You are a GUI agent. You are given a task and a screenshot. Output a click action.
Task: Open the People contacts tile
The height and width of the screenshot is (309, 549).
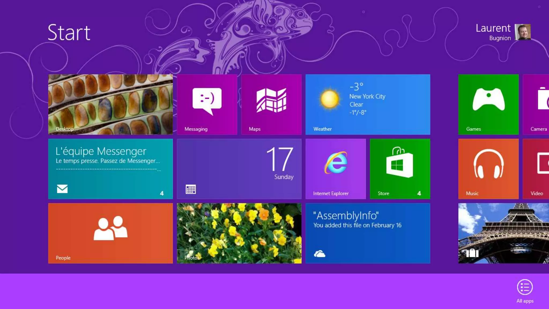point(110,233)
